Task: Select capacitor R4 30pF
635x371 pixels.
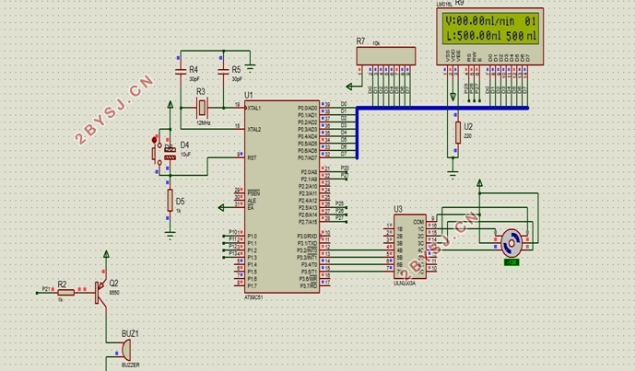Action: click(x=181, y=72)
